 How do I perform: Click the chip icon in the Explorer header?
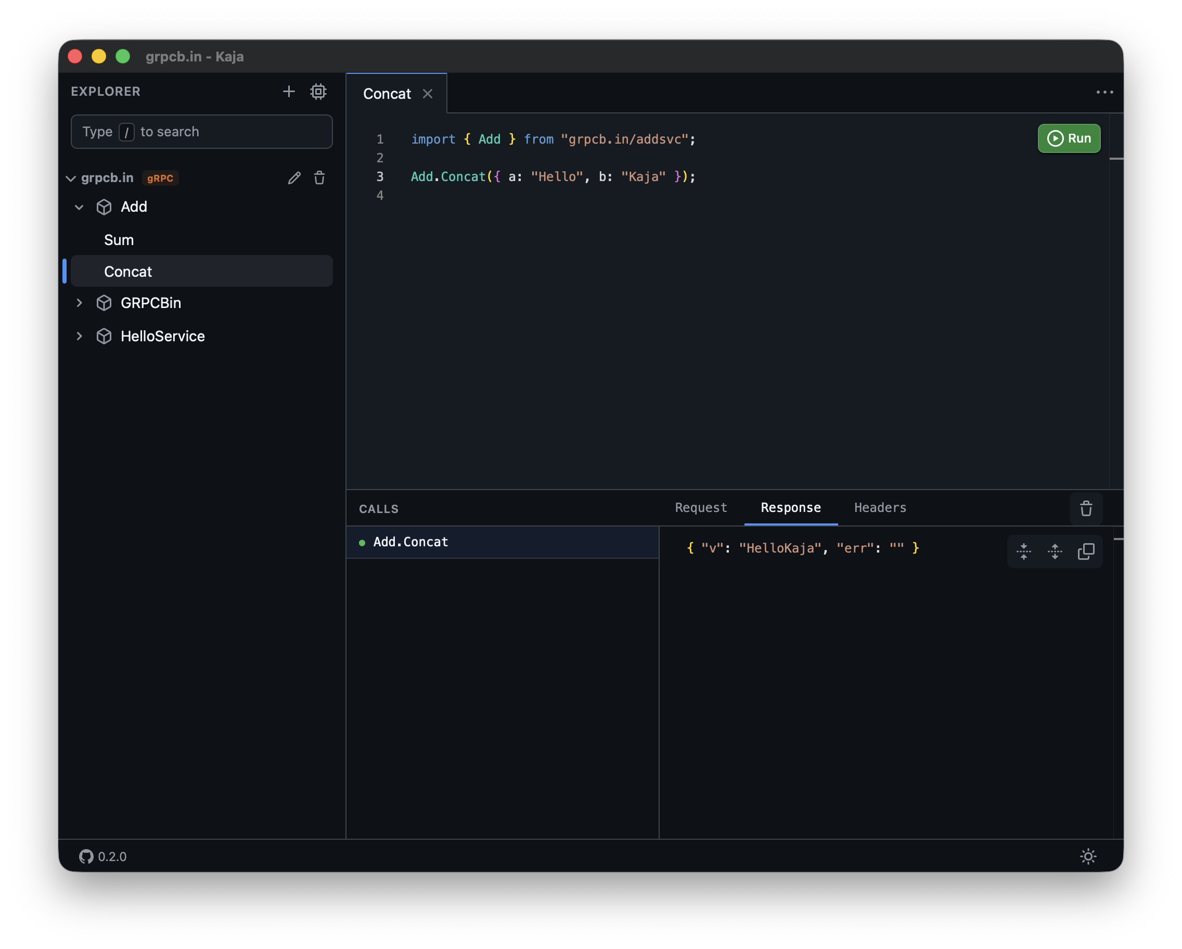(x=318, y=91)
